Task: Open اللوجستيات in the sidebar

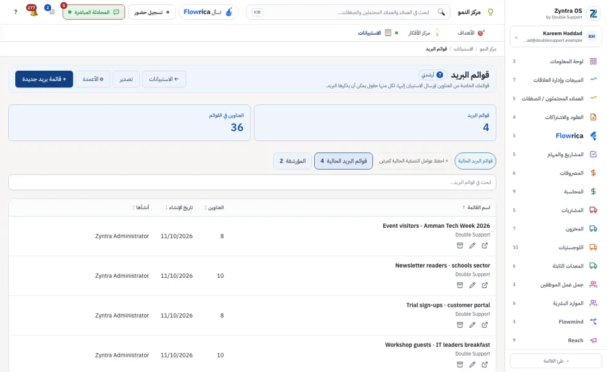Action: pyautogui.click(x=556, y=247)
